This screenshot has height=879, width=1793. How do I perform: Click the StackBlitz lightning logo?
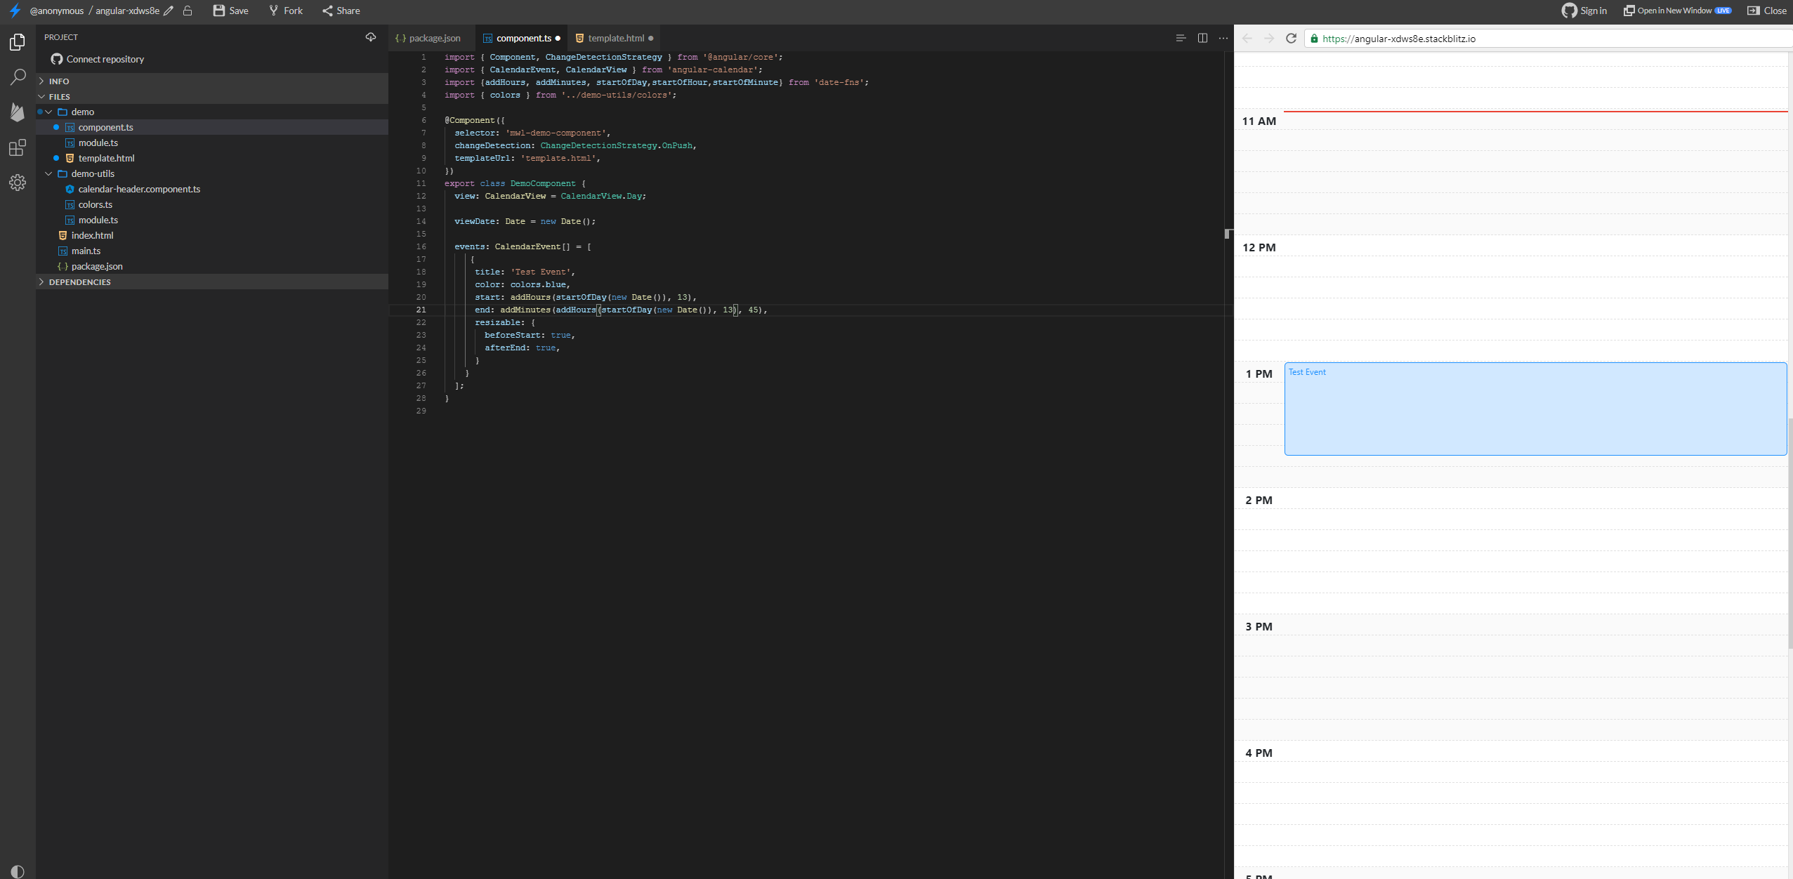[x=13, y=11]
